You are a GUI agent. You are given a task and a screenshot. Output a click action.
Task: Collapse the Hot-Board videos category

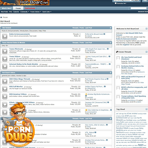[x=110, y=73]
